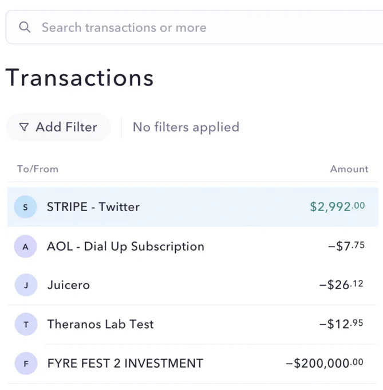This screenshot has width=383, height=390.
Task: Click the No filters applied text
Action: tap(186, 127)
